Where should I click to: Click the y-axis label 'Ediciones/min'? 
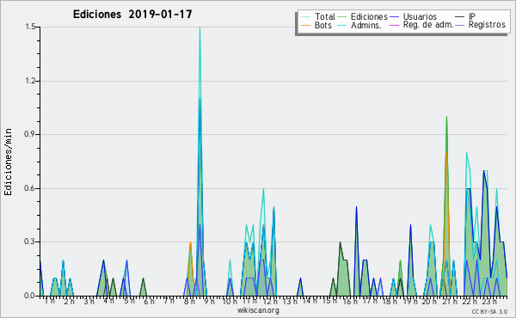point(8,162)
